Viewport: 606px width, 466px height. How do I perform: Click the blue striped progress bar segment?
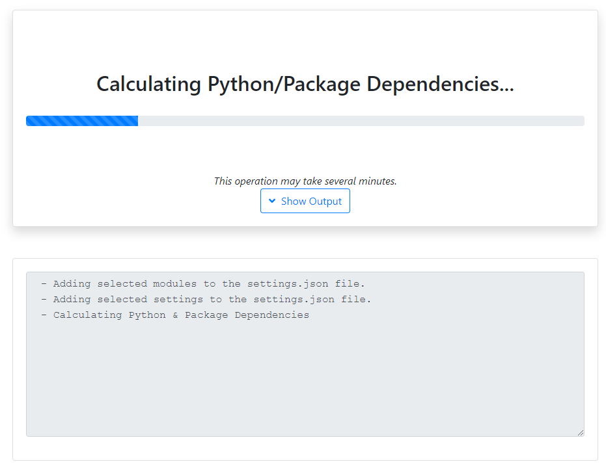pos(82,121)
